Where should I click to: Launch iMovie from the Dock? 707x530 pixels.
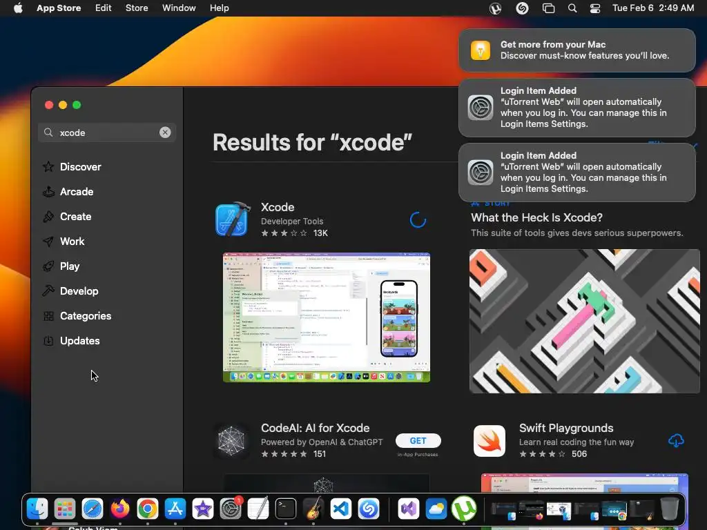tap(203, 509)
